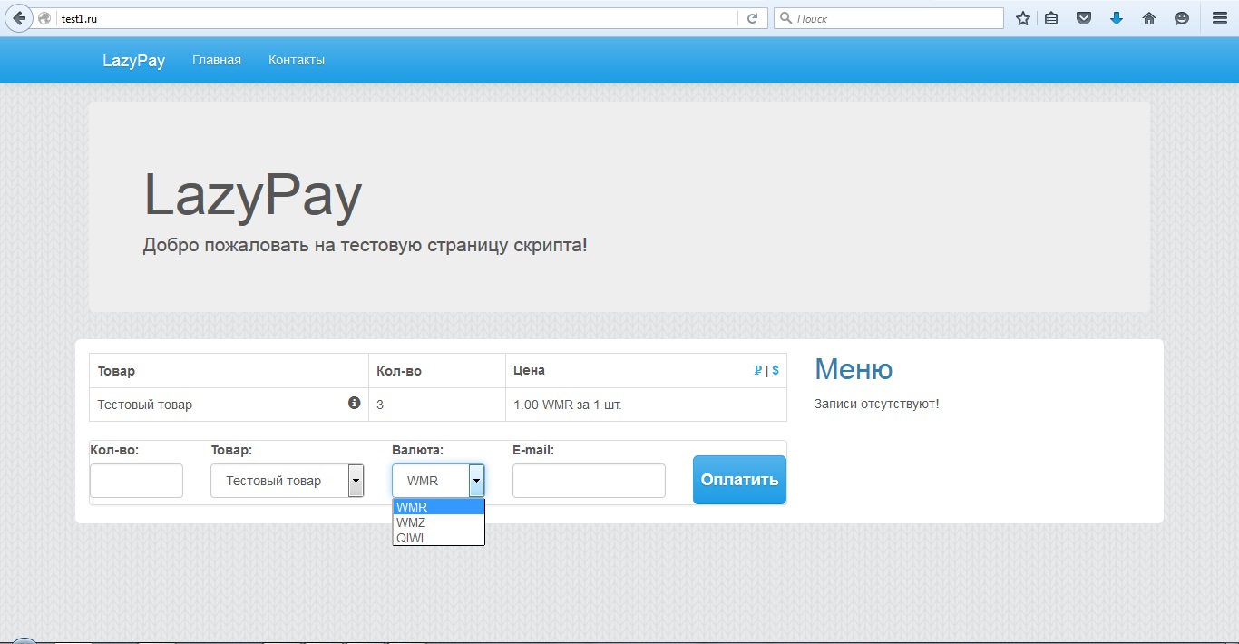Open the Контакты nav item
Image resolution: width=1239 pixels, height=644 pixels.
click(297, 60)
